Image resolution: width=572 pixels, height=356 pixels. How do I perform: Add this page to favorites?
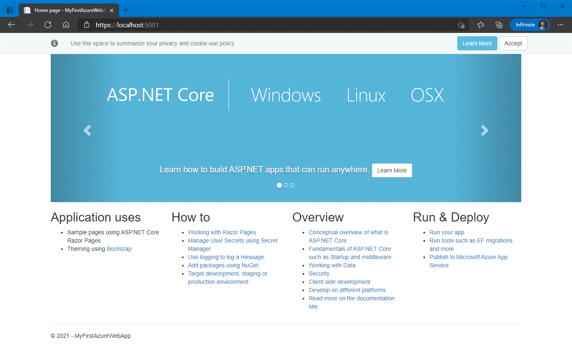(461, 25)
